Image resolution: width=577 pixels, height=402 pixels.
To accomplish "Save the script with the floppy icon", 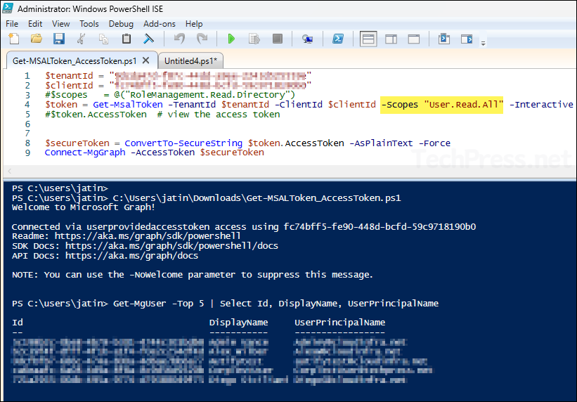I will 59,39.
